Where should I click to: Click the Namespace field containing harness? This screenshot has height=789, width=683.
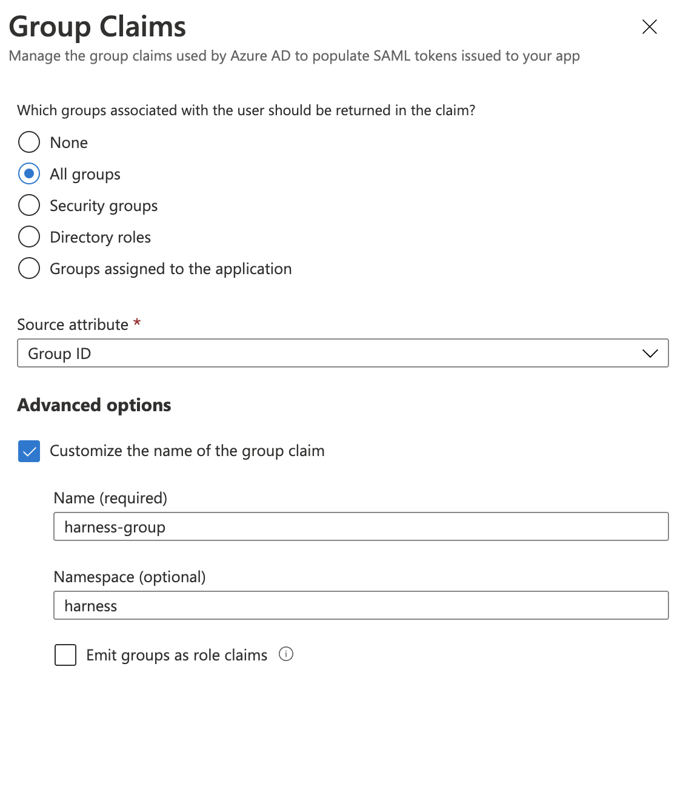(x=361, y=606)
